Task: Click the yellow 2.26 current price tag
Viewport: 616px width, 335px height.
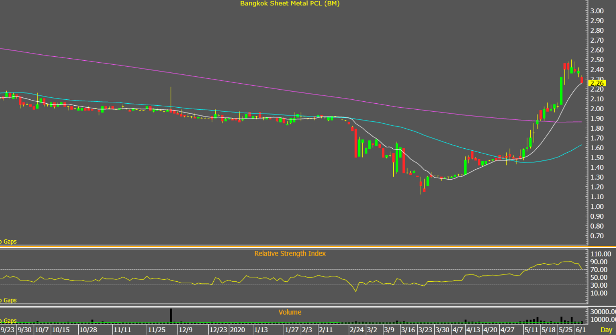Action: pos(597,83)
